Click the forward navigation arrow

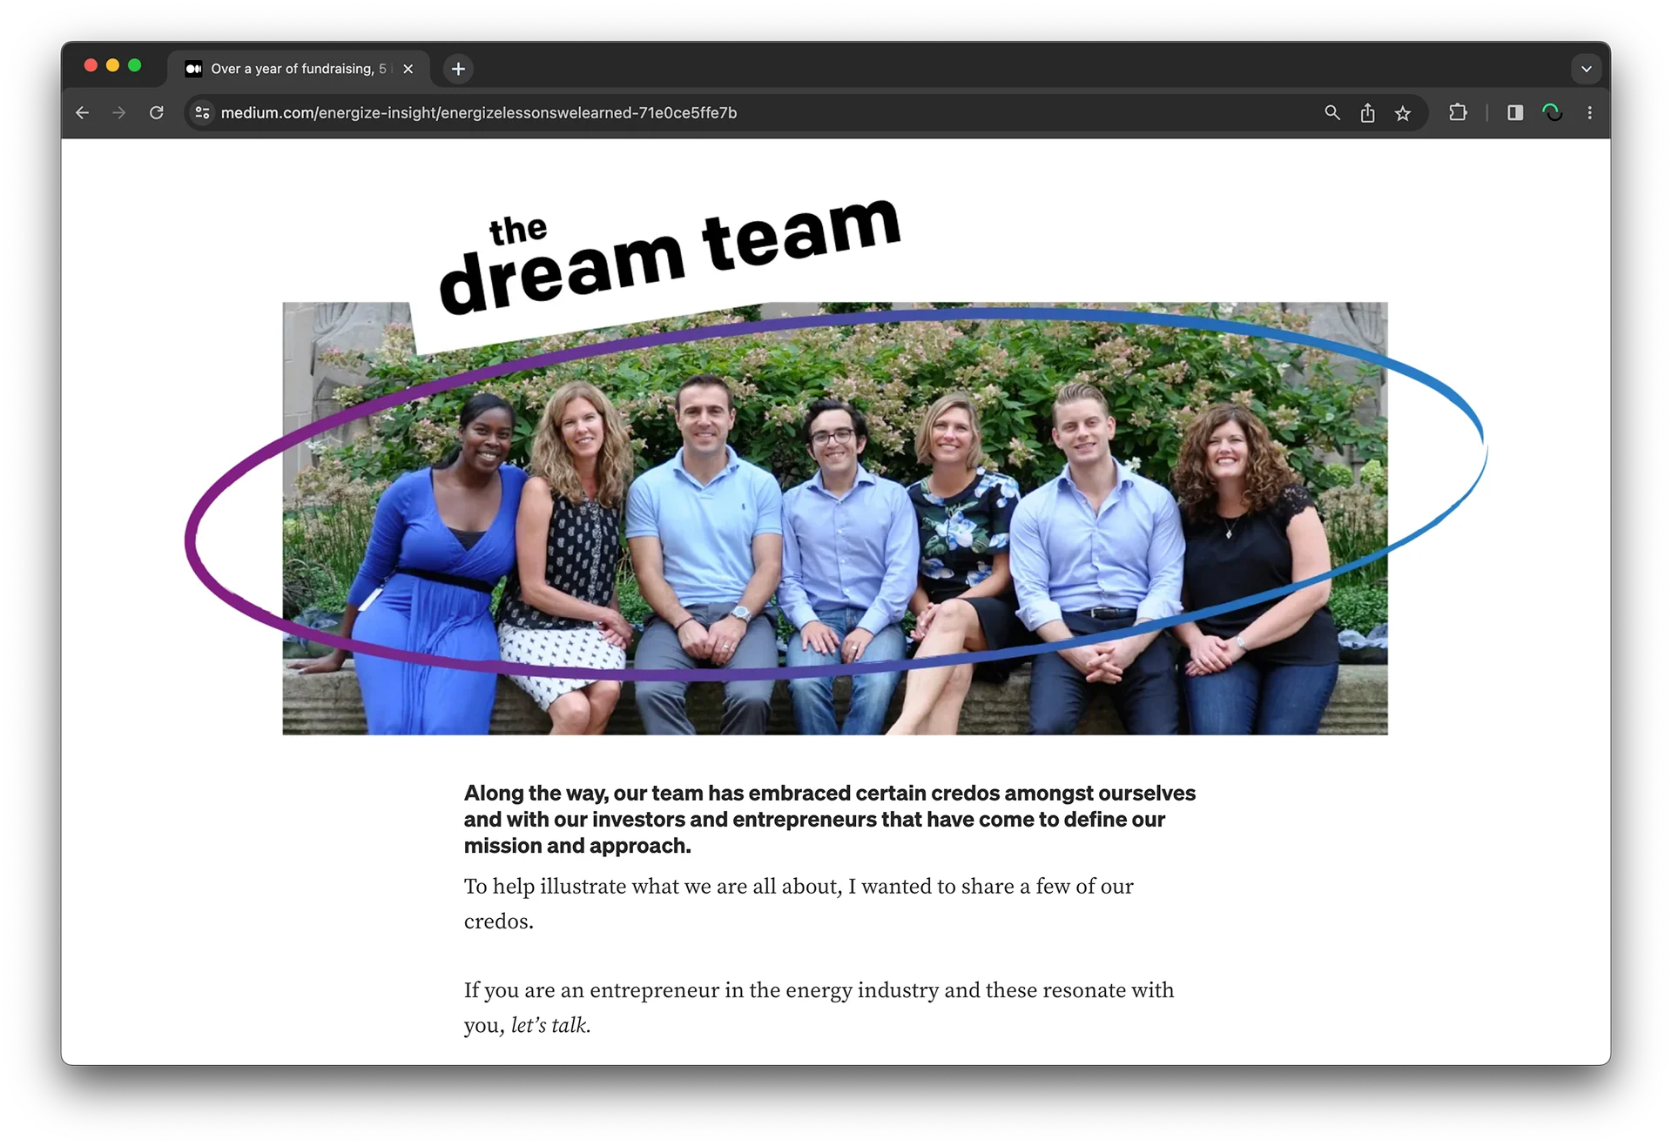click(119, 113)
